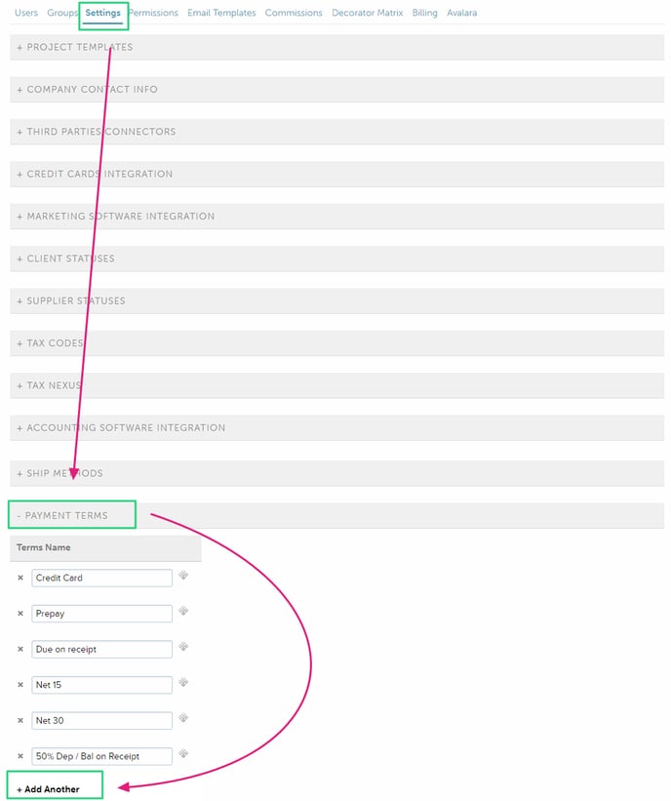Image resolution: width=671 pixels, height=801 pixels.
Task: Expand Accounting Software Integration settings
Action: click(x=121, y=427)
